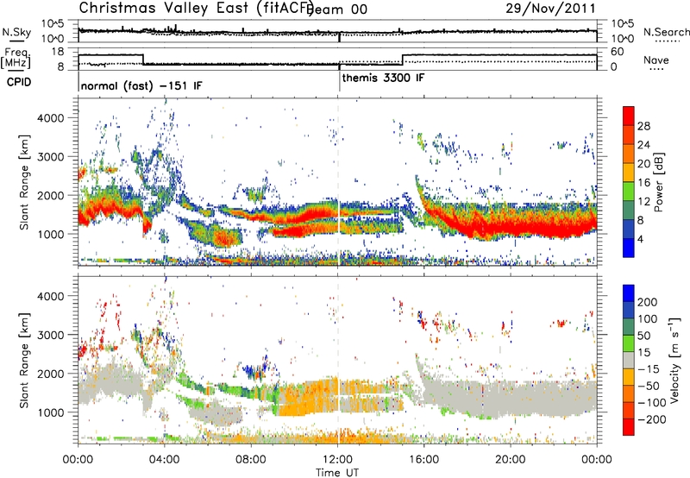Pick the dark green Velocity segment between 50 and 100
690x478 pixels.
[629, 327]
